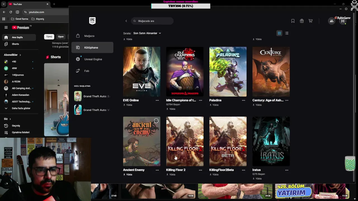Open Ancient Enemy three-dot options menu
The width and height of the screenshot is (358, 201).
pos(157,170)
